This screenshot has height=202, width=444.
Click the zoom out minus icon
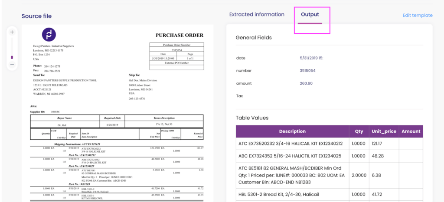point(12,64)
